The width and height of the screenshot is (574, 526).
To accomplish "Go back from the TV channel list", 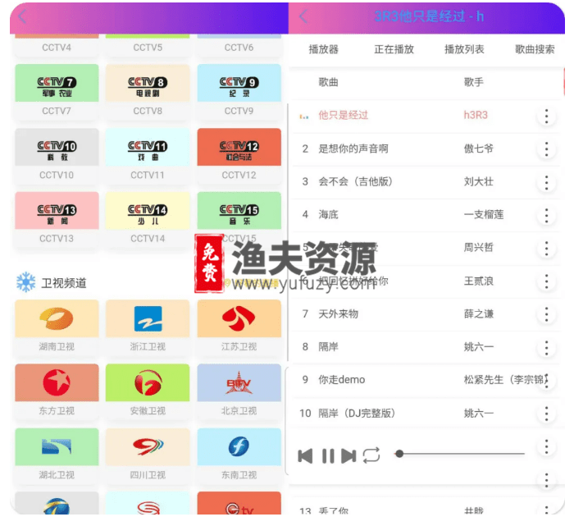I will pyautogui.click(x=22, y=16).
